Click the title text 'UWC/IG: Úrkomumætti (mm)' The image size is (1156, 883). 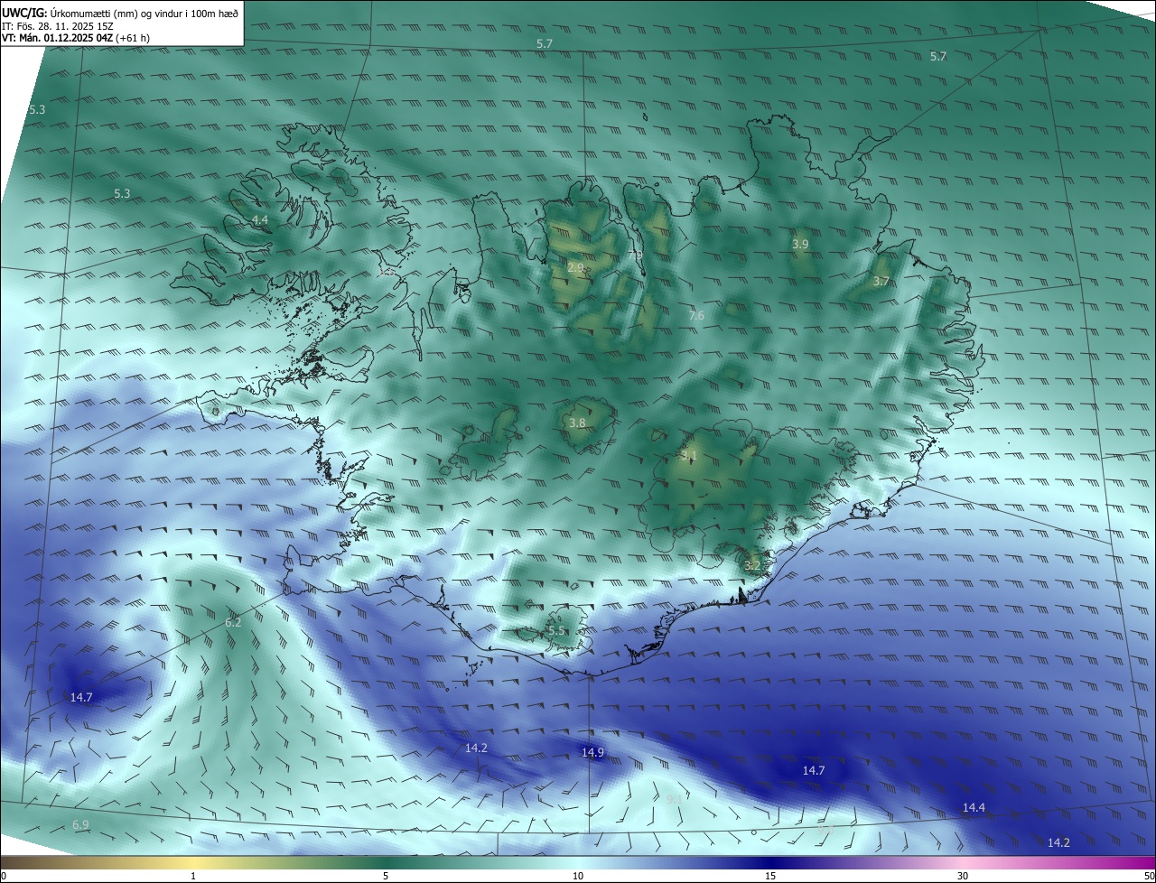(70, 13)
